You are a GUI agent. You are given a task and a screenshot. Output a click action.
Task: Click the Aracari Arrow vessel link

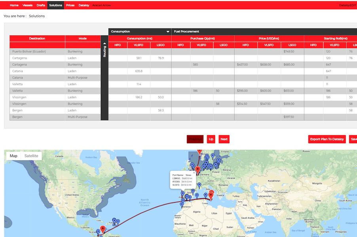(x=102, y=5)
